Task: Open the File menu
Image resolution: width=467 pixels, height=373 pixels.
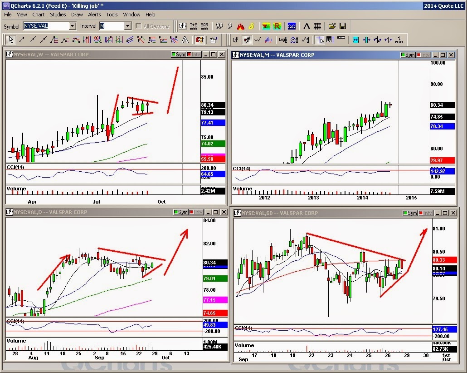Action: coord(8,15)
